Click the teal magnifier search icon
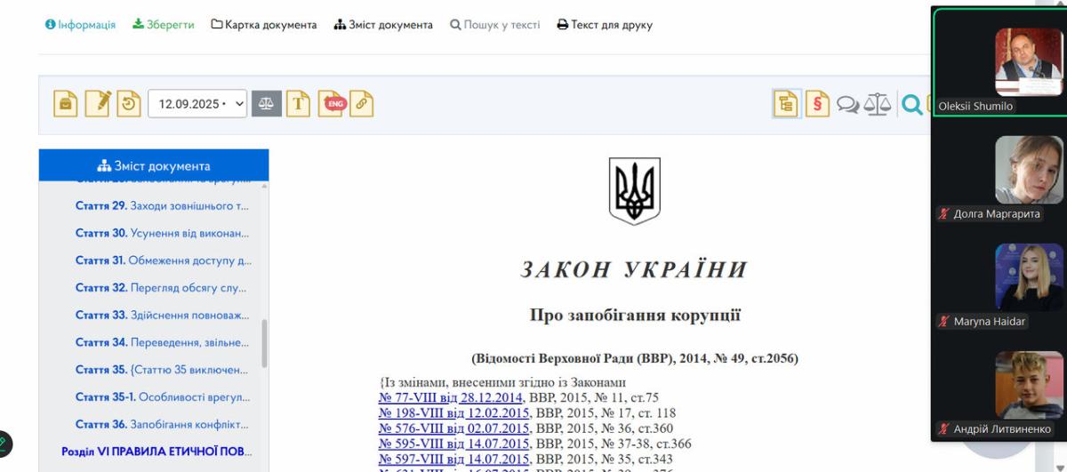Viewport: 1067px width, 472px height. (x=912, y=105)
